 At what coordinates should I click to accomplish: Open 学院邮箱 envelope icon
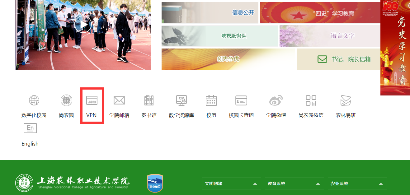tap(119, 100)
